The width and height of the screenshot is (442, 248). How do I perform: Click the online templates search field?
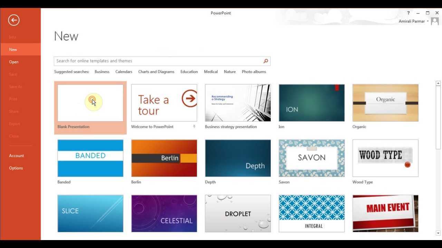158,61
